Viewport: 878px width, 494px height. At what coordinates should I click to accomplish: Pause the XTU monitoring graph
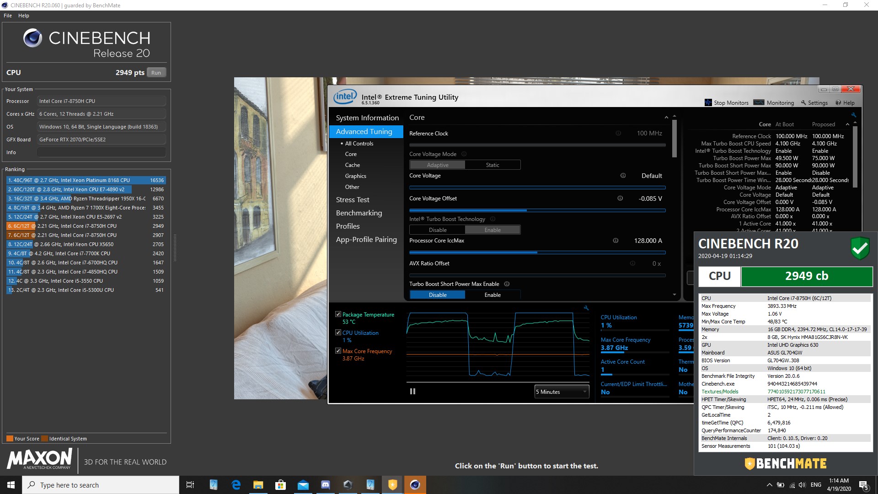[412, 392]
